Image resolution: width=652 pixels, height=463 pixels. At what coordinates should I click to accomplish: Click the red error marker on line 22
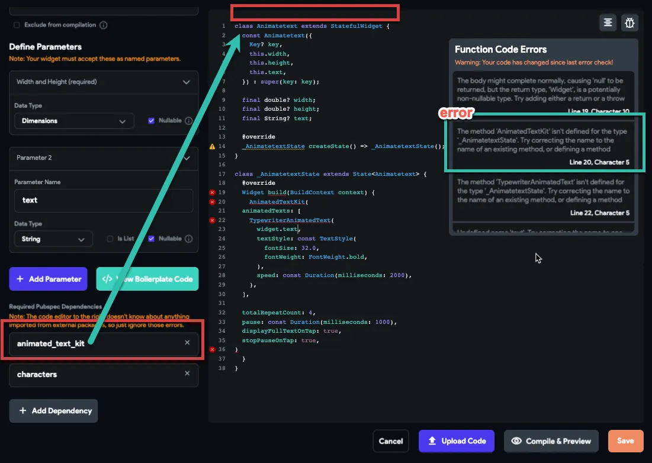tap(212, 220)
